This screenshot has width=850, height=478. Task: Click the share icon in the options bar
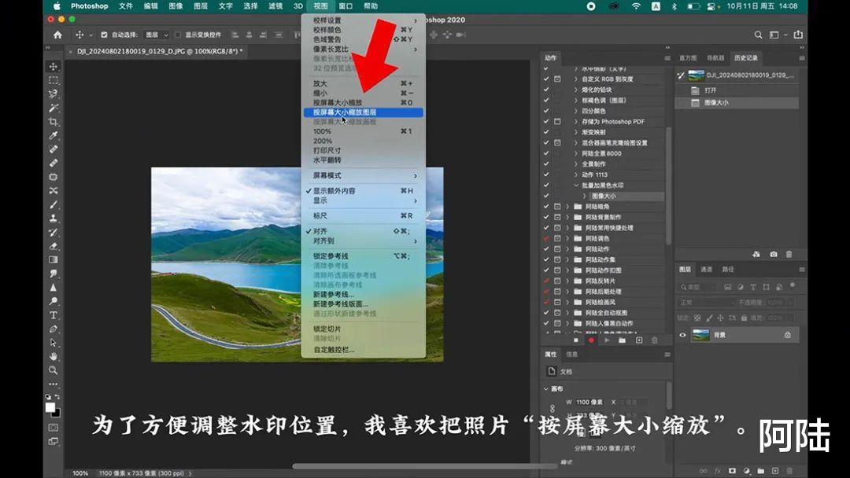click(798, 35)
